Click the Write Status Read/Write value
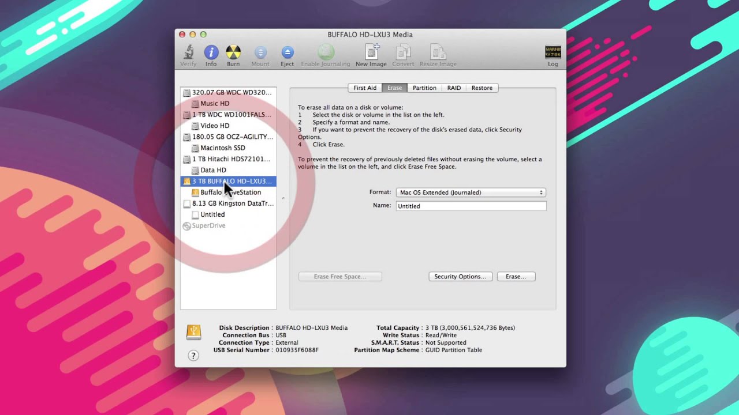 441,335
